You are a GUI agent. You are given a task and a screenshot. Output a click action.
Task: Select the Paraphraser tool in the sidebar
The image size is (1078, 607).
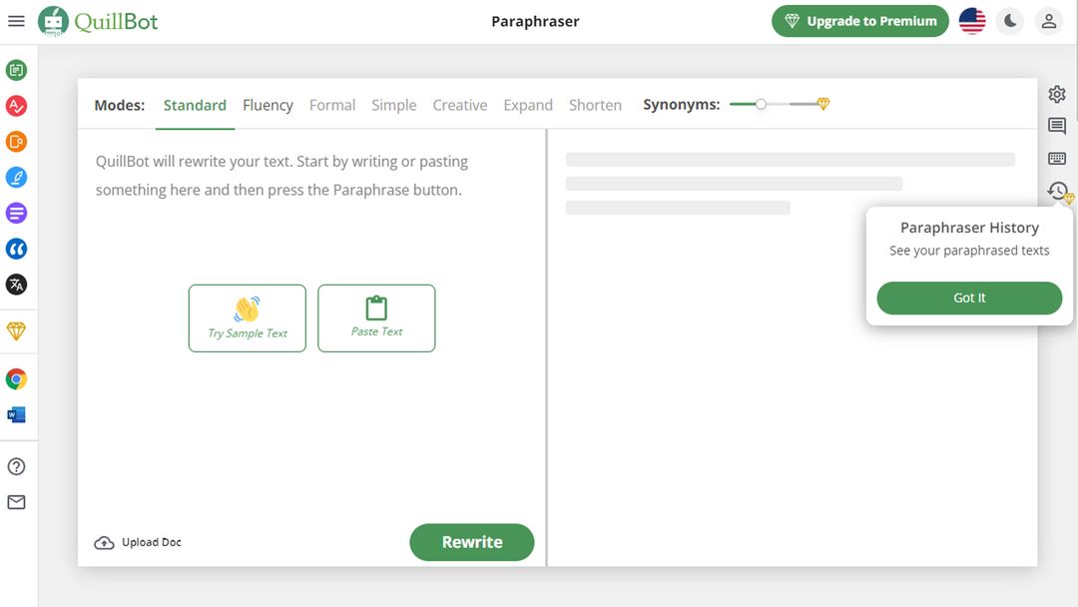(16, 69)
